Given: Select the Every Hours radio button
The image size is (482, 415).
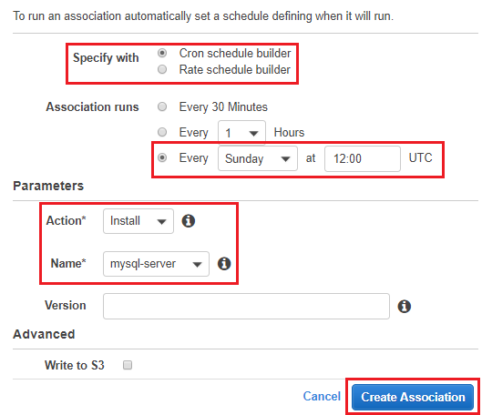Looking at the screenshot, I should (x=162, y=132).
